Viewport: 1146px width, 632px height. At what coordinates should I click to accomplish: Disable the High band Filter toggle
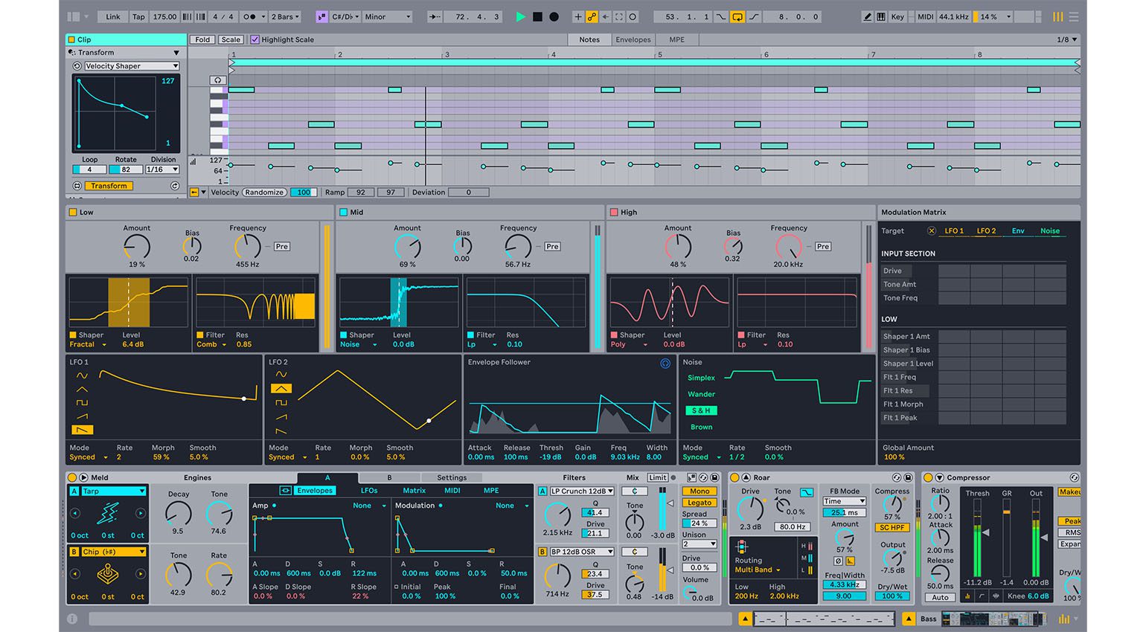pyautogui.click(x=741, y=335)
